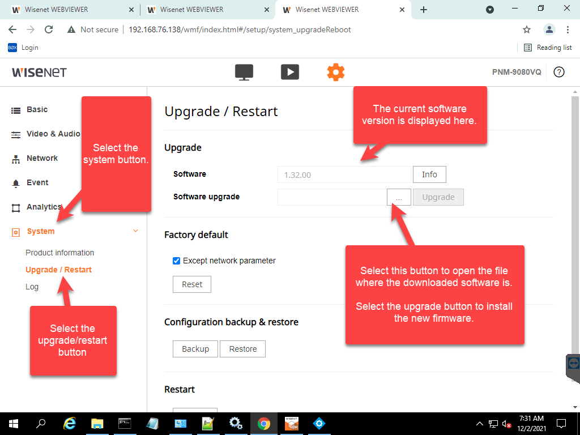Screen dimensions: 580x435
Task: Collapse the System menu chevron
Action: coord(135,231)
